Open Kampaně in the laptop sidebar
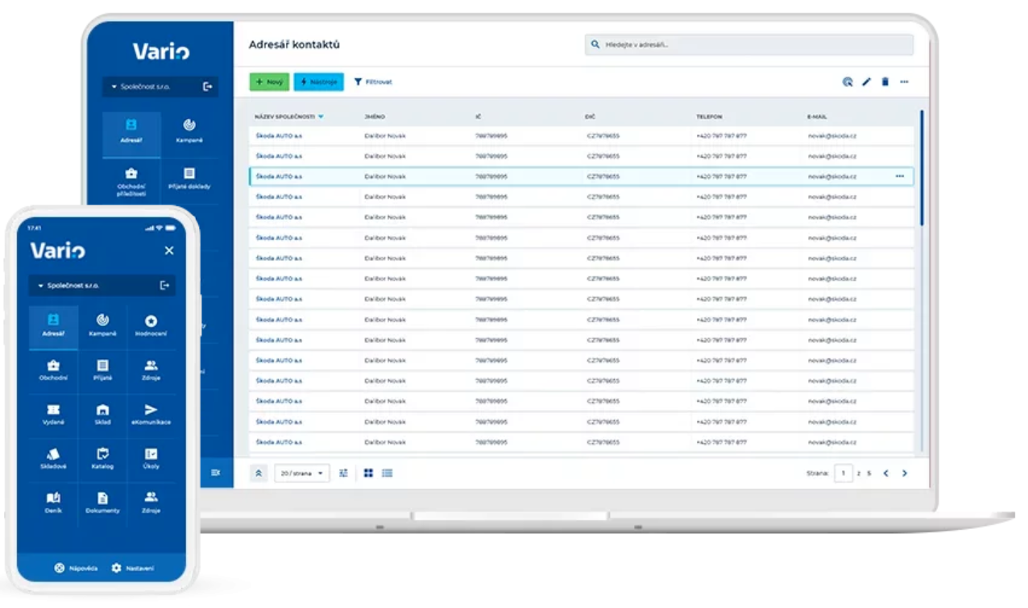The width and height of the screenshot is (1028, 608). 189,131
